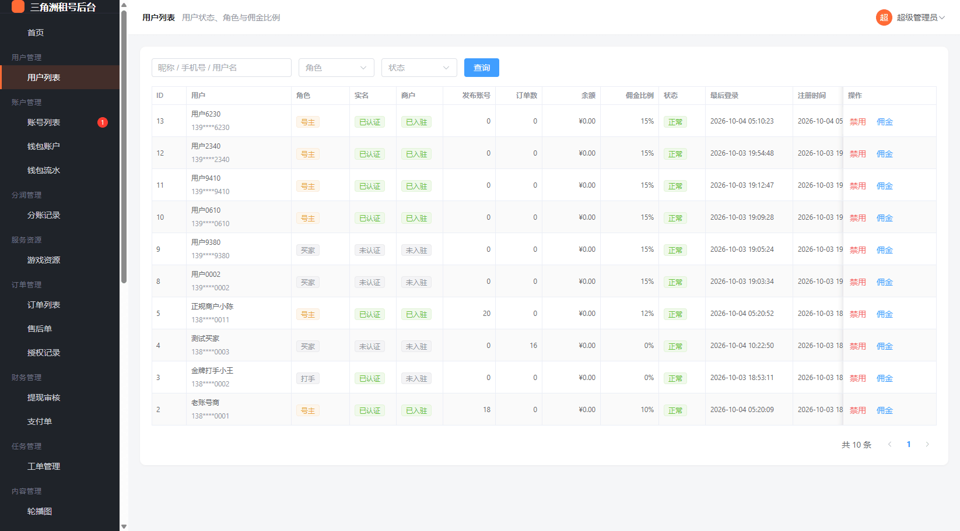Open 钱包账户 menu item
Viewport: 960px width, 531px height.
click(x=59, y=146)
